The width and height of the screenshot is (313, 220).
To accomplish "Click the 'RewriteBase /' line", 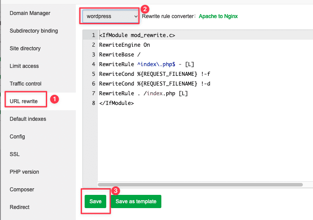I will coord(120,55).
